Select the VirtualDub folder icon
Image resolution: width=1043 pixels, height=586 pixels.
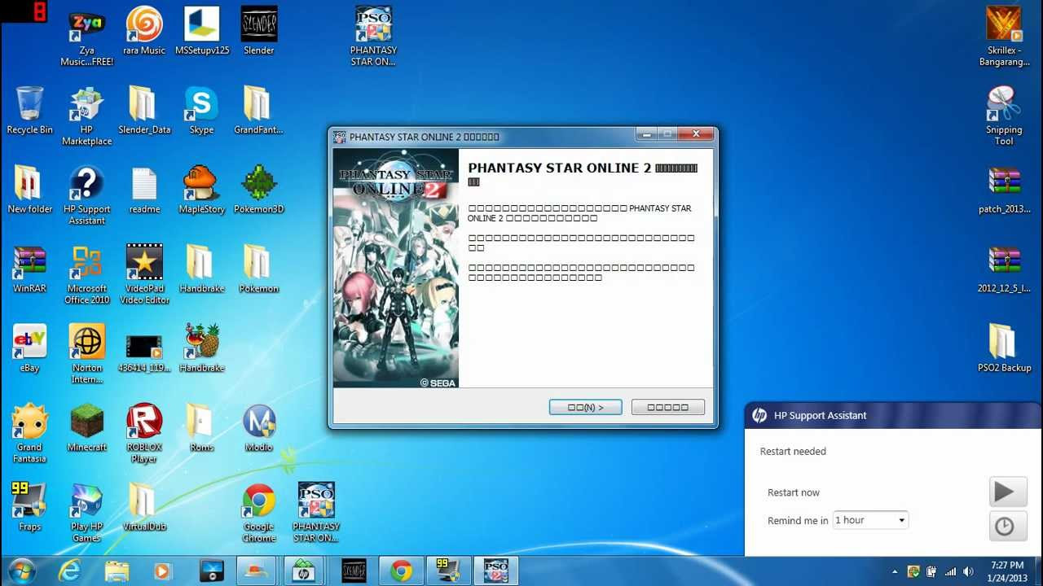pos(144,507)
